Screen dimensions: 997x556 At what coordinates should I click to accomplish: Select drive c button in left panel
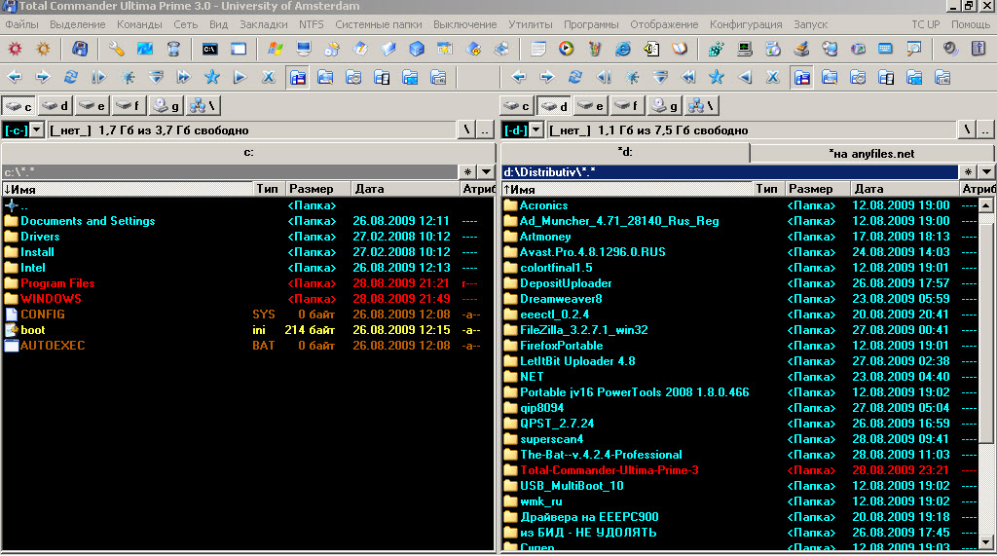[19, 105]
